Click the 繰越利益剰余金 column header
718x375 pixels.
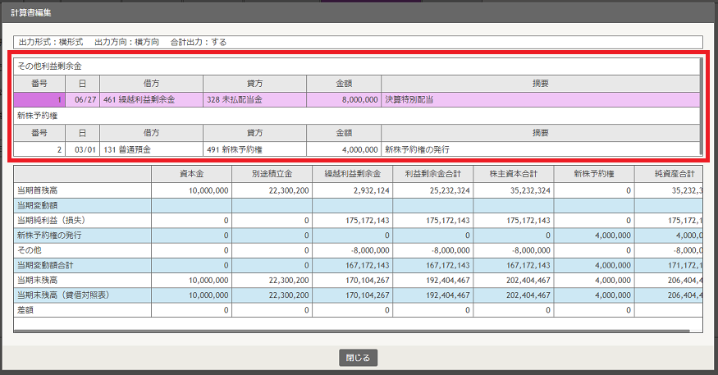[x=353, y=174]
